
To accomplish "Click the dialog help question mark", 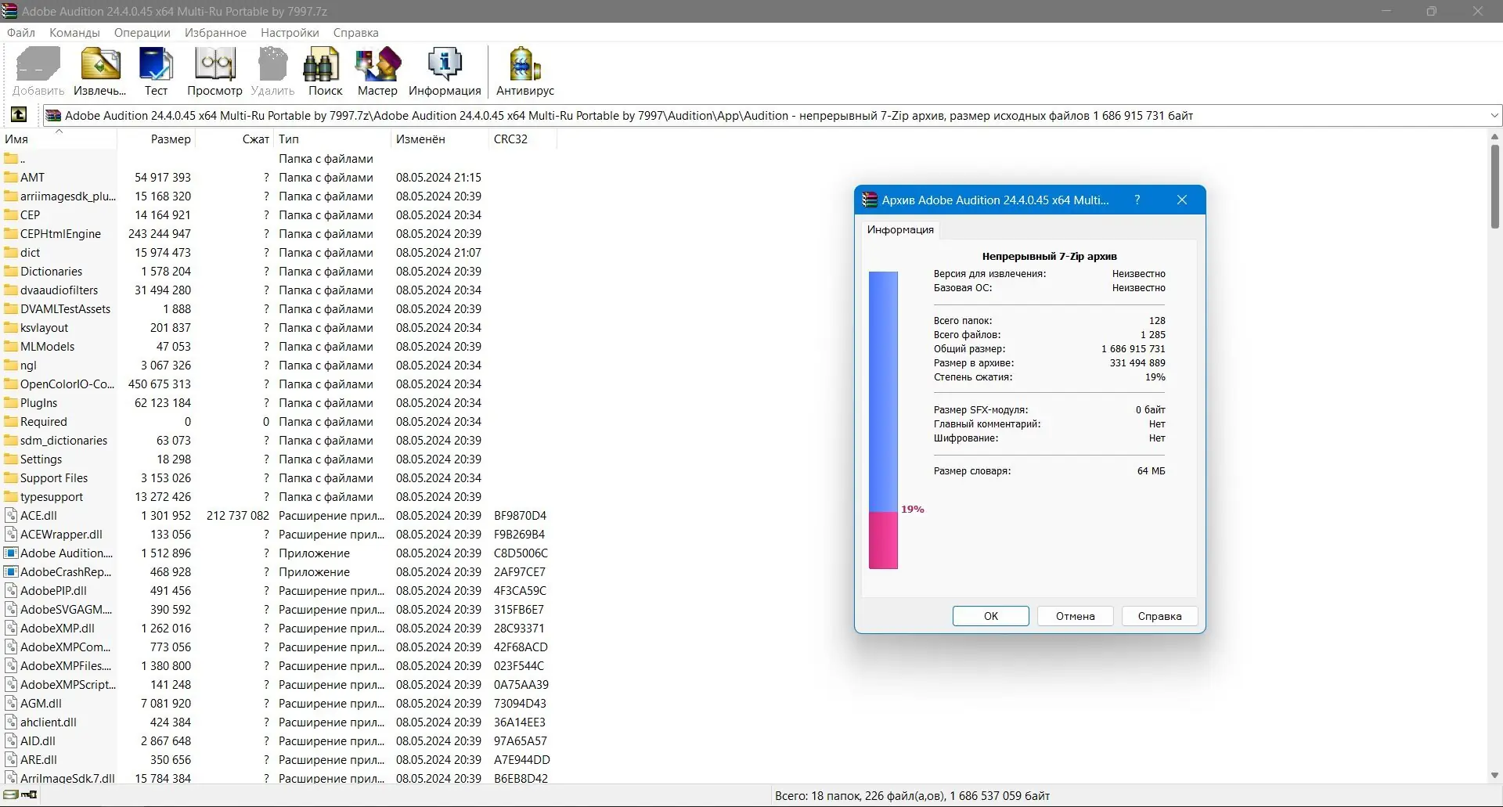I will 1137,200.
